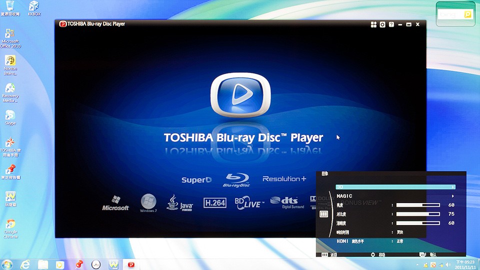Open Microsoft Office 2010 desktop shortcut
Viewport: 480px width, 270px height.
tap(10, 37)
